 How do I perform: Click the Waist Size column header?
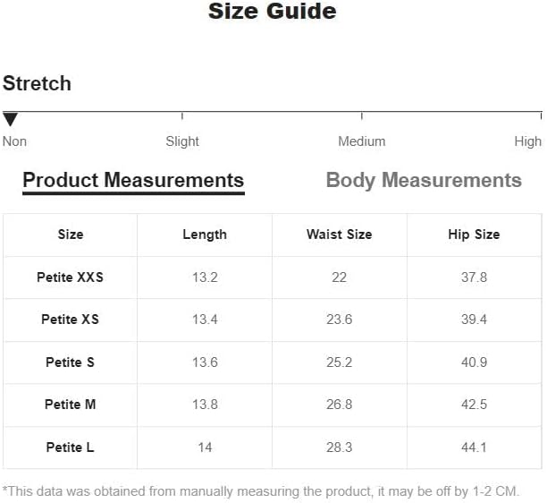(x=340, y=234)
